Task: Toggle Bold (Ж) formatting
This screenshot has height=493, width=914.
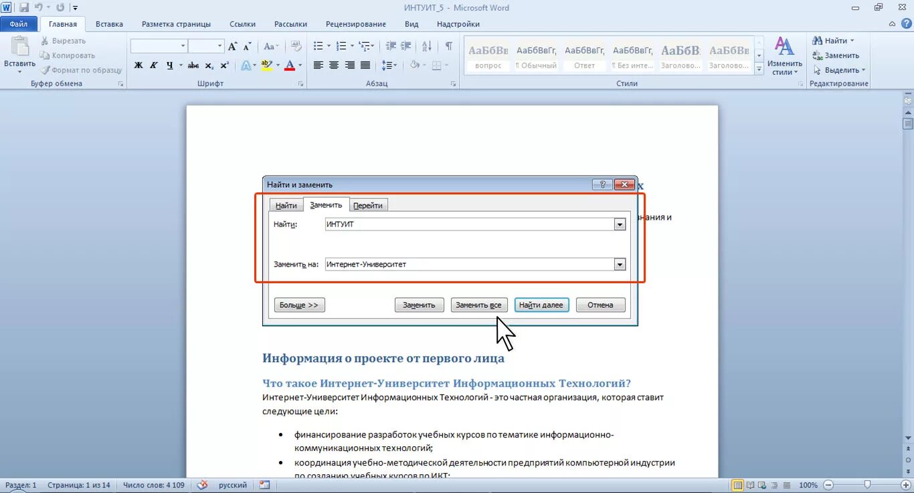Action: 139,65
